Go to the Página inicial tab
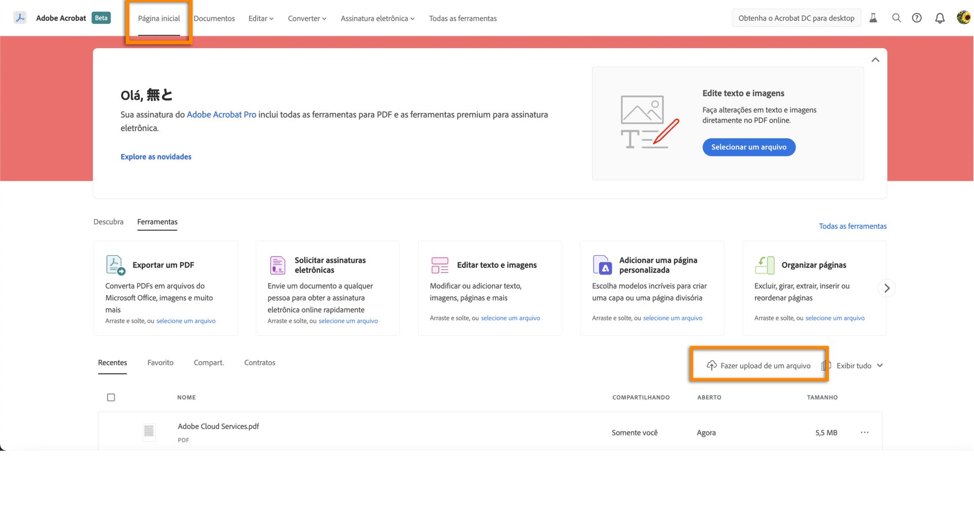The width and height of the screenshot is (974, 512). 159,18
